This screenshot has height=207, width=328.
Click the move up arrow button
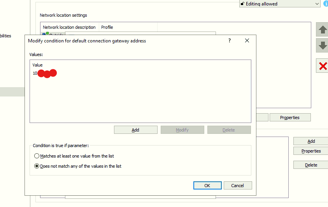pos(322,30)
